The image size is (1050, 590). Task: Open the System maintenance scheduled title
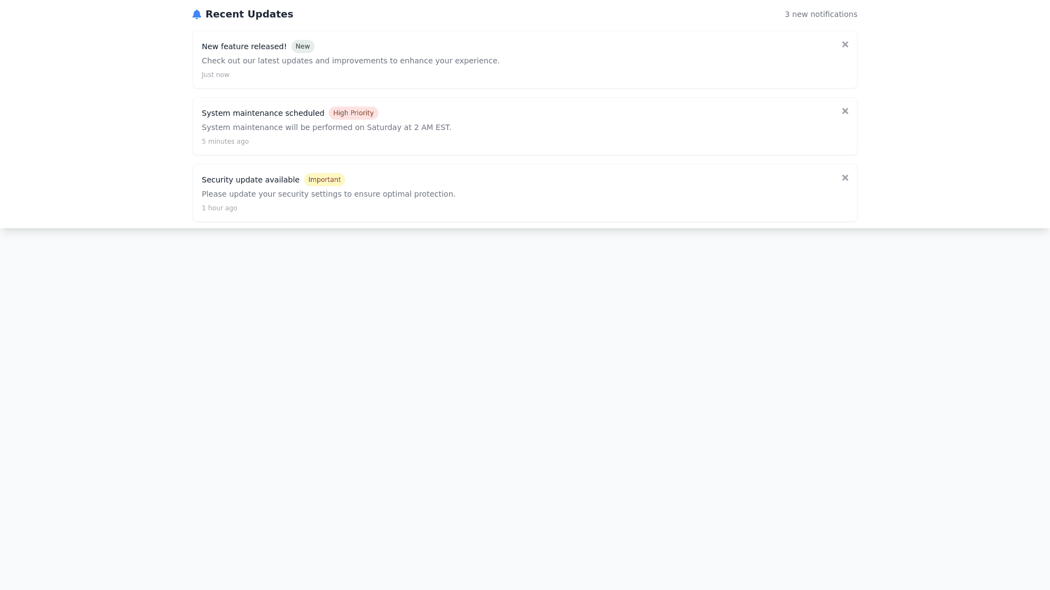pyautogui.click(x=262, y=113)
